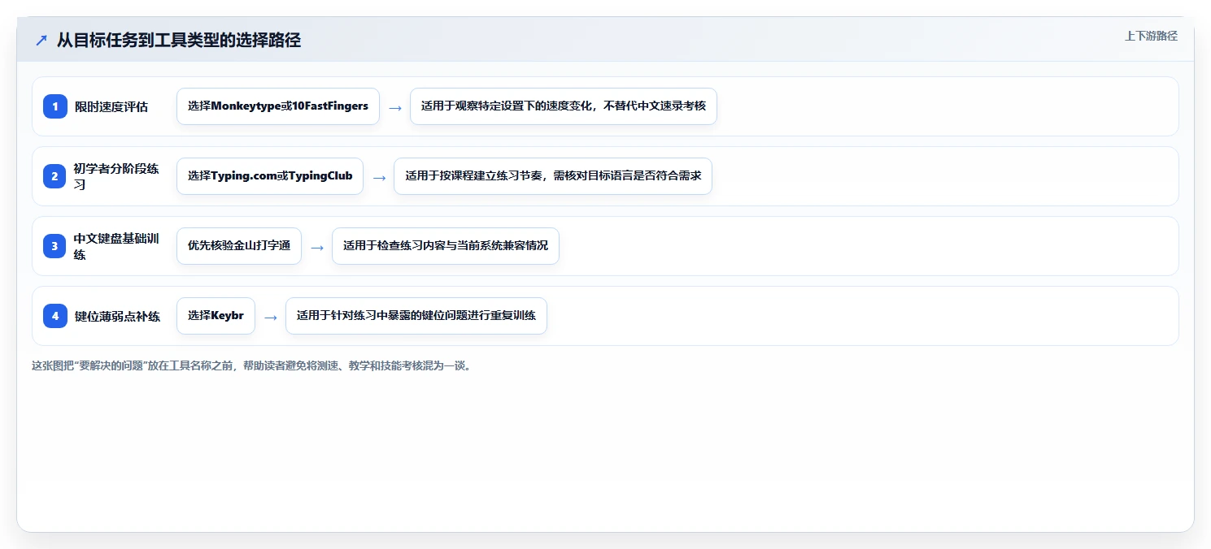Select the 初学者分阶段练习 label
Screen dimensions: 1211x549
116,176
